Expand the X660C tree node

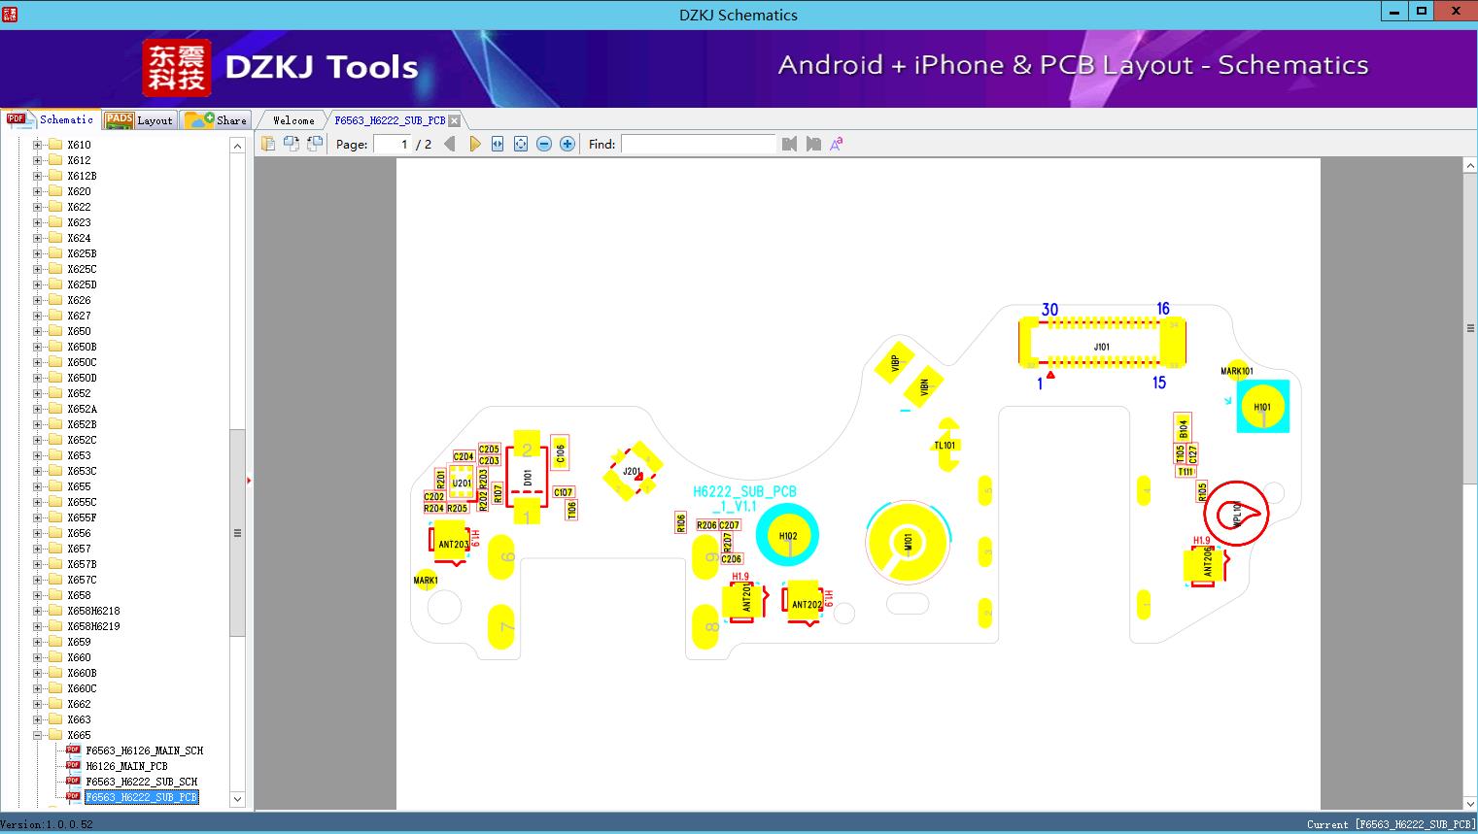point(37,688)
